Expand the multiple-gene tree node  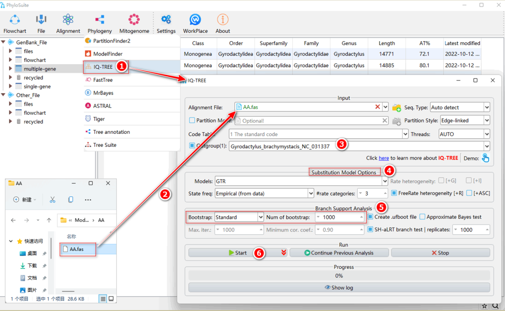click(10, 68)
